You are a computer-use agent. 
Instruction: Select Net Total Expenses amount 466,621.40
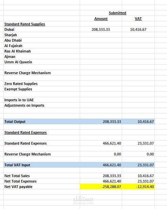(112, 181)
